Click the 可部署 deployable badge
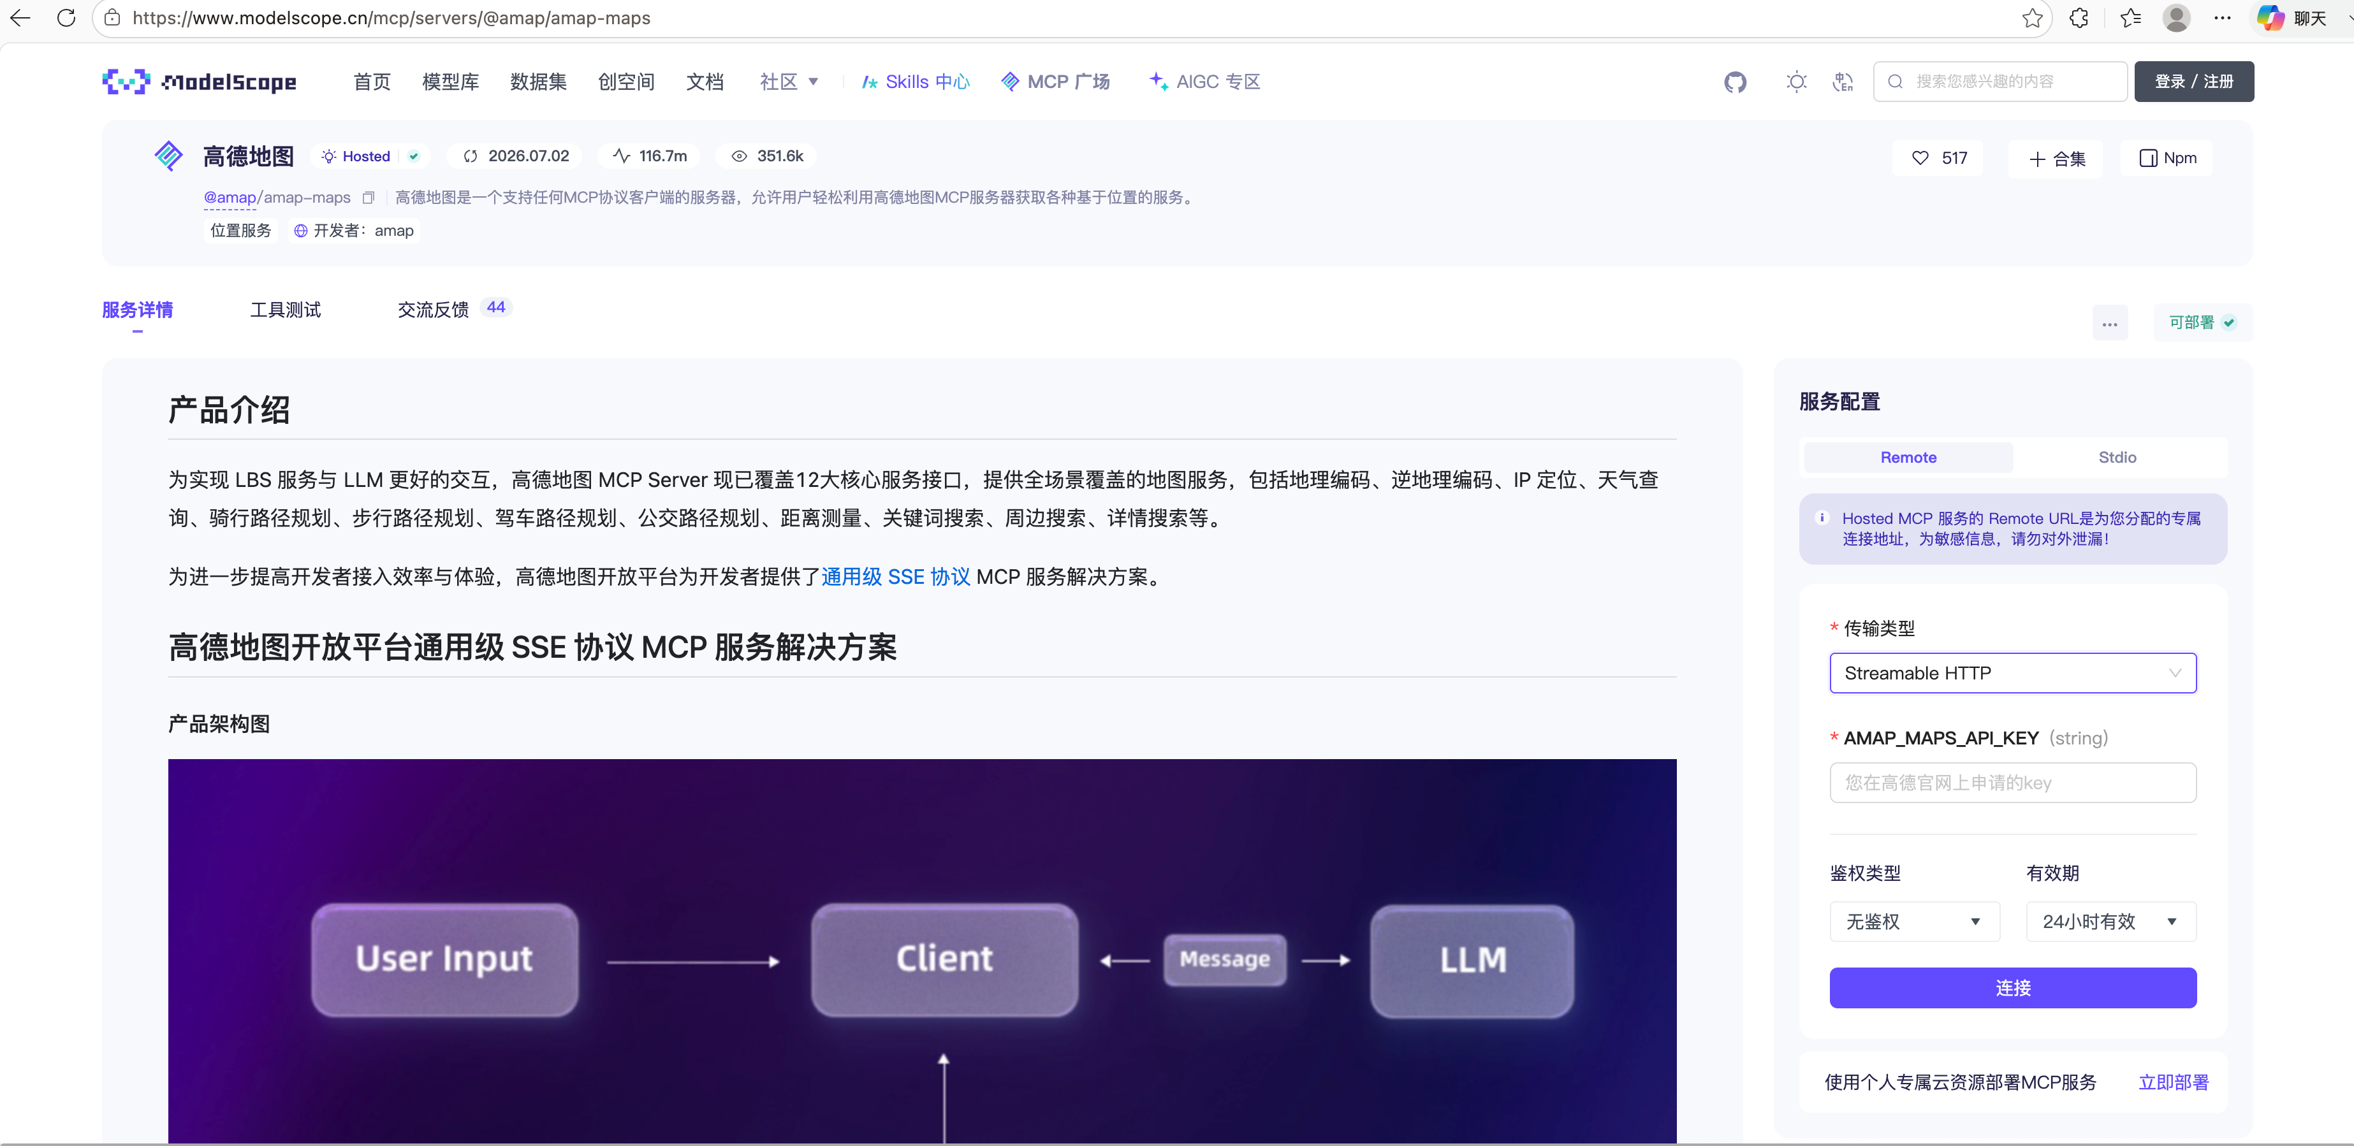Viewport: 2354px width, 1146px height. [2202, 323]
